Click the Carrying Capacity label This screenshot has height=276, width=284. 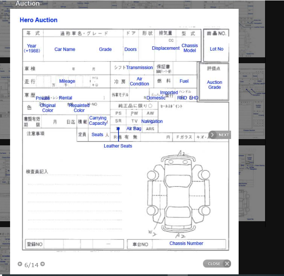click(98, 121)
